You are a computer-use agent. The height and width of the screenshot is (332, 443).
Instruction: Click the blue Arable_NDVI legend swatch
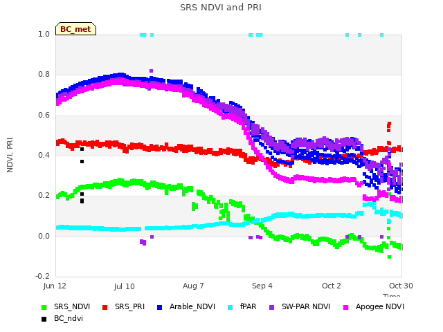click(159, 307)
